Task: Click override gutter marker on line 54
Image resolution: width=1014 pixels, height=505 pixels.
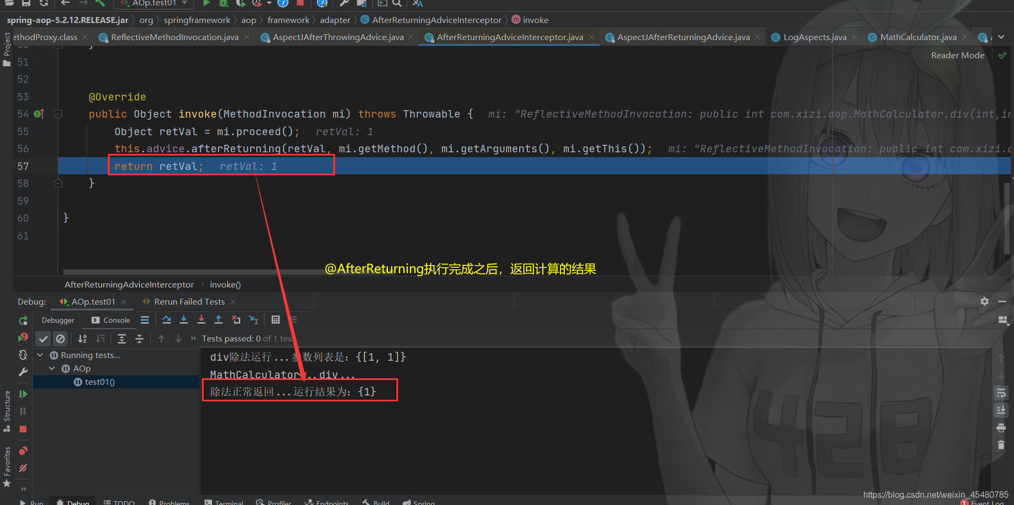Action: click(x=39, y=114)
